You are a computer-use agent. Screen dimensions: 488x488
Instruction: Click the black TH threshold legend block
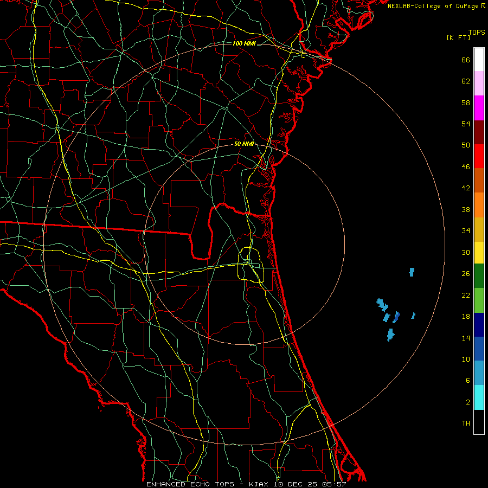click(x=479, y=422)
